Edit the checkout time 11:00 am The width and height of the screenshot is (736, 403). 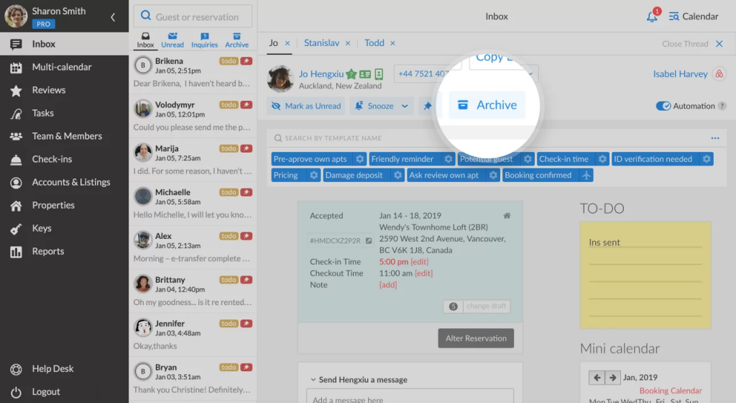(x=423, y=273)
